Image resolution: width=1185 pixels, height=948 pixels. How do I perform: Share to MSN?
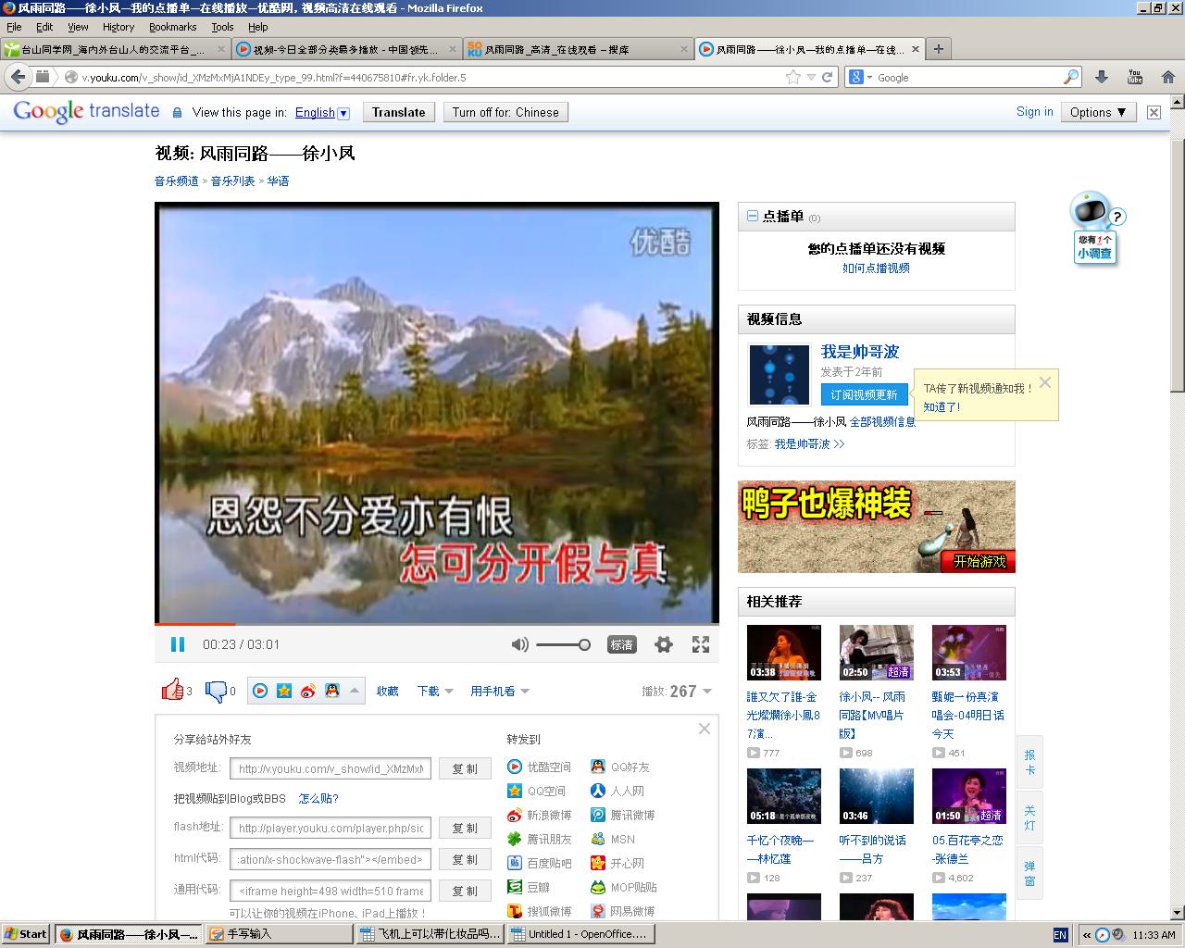612,839
